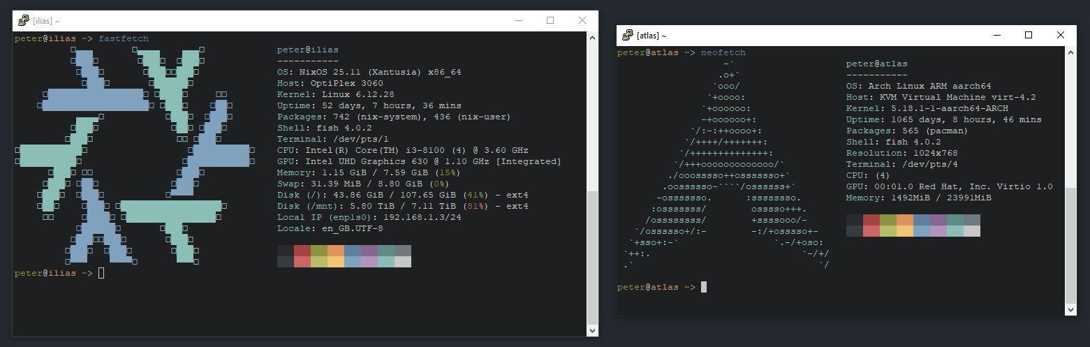
Task: Click 'GPU: 00:01.0 Red Hat, Inc.' line
Action: pos(949,186)
